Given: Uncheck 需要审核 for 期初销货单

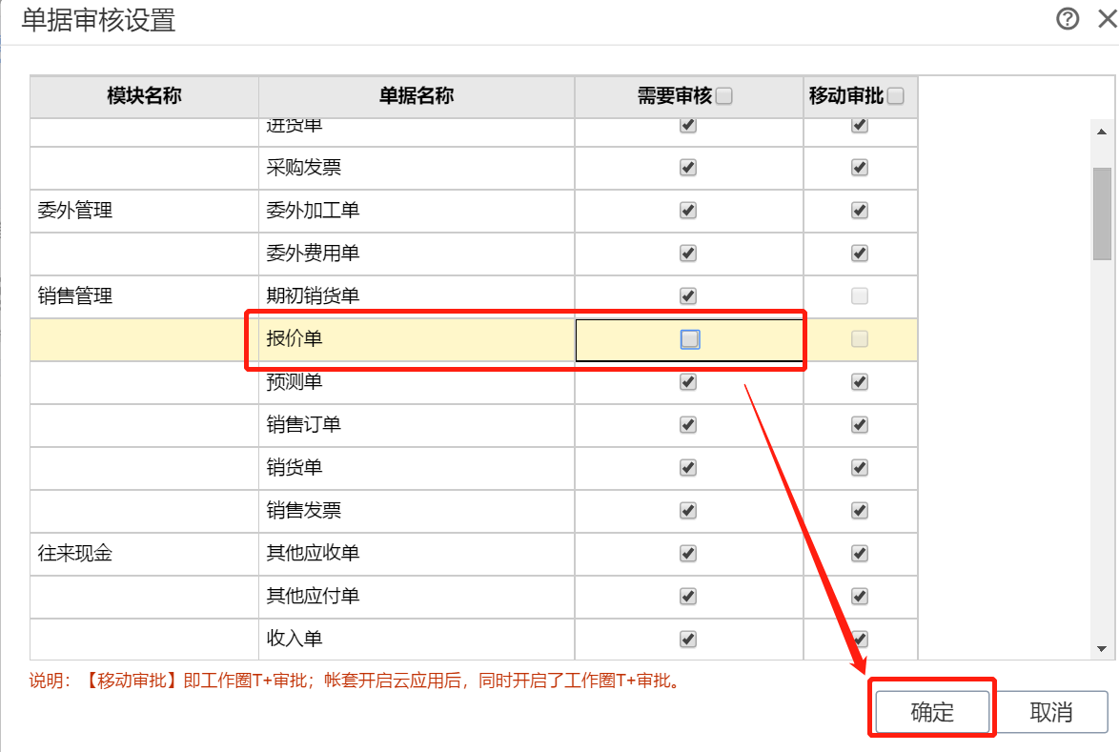Looking at the screenshot, I should point(688,296).
